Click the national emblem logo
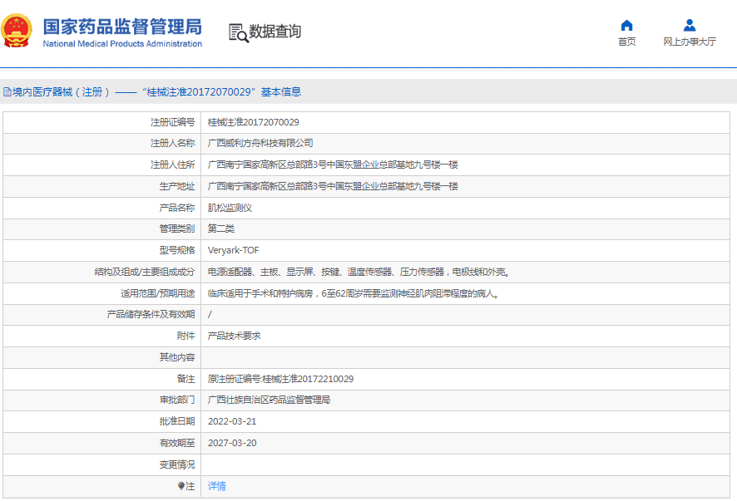This screenshot has height=501, width=737. click(x=18, y=31)
